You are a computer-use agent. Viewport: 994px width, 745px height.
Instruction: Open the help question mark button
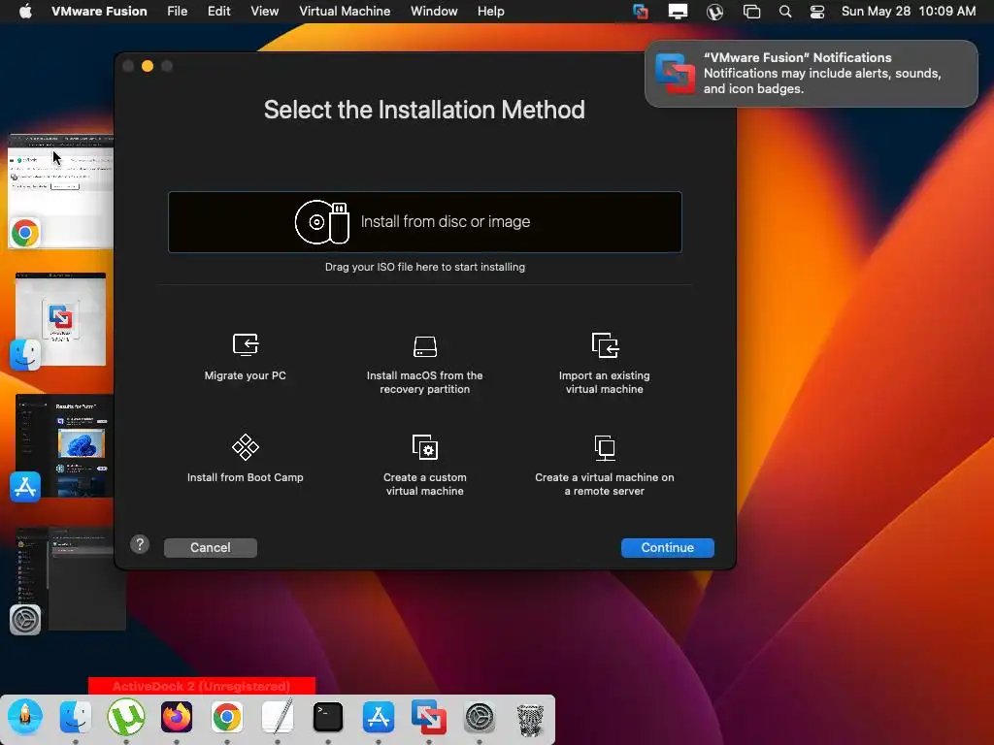pyautogui.click(x=140, y=544)
